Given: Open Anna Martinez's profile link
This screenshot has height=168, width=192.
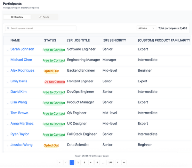Looking at the screenshot, I should tap(22, 124).
